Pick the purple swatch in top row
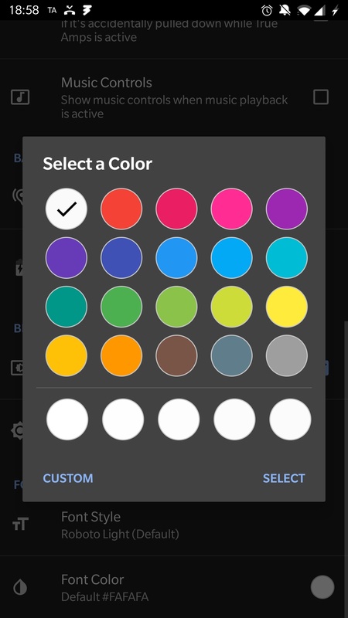This screenshot has height=618, width=348. [287, 209]
